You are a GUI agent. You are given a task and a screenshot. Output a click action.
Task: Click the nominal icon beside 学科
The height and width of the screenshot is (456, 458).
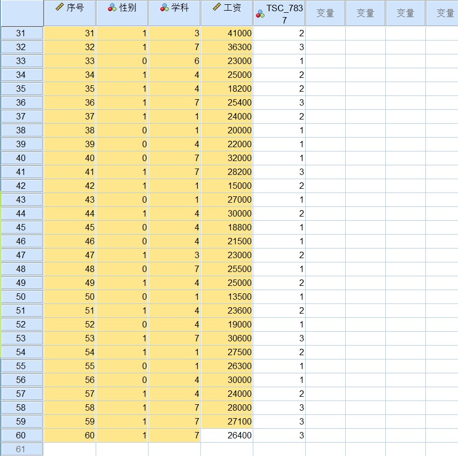[x=165, y=8]
